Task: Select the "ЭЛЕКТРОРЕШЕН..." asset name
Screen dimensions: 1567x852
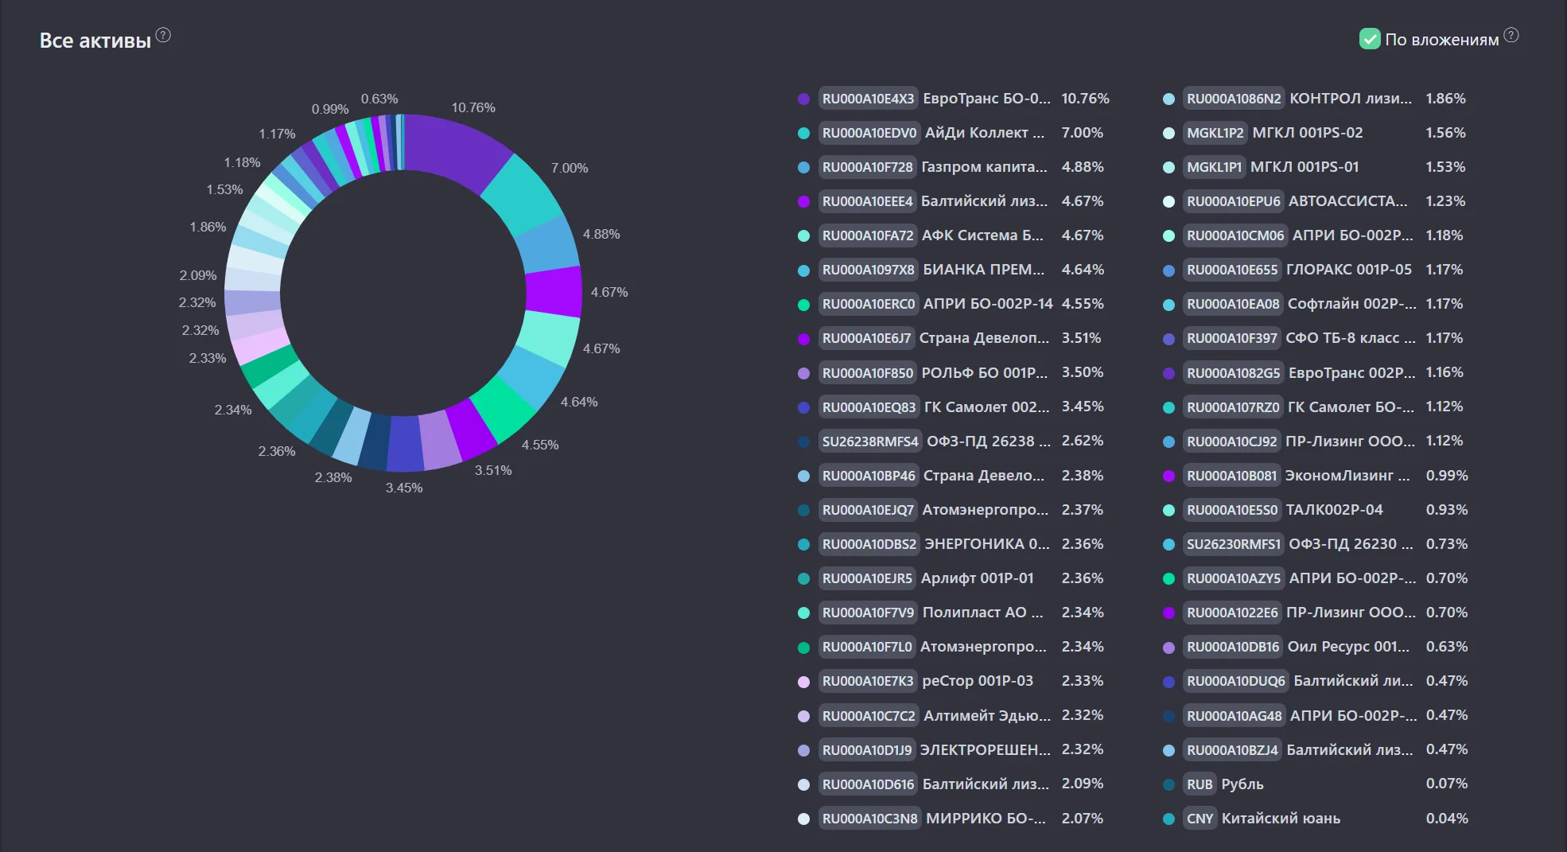Action: click(986, 749)
